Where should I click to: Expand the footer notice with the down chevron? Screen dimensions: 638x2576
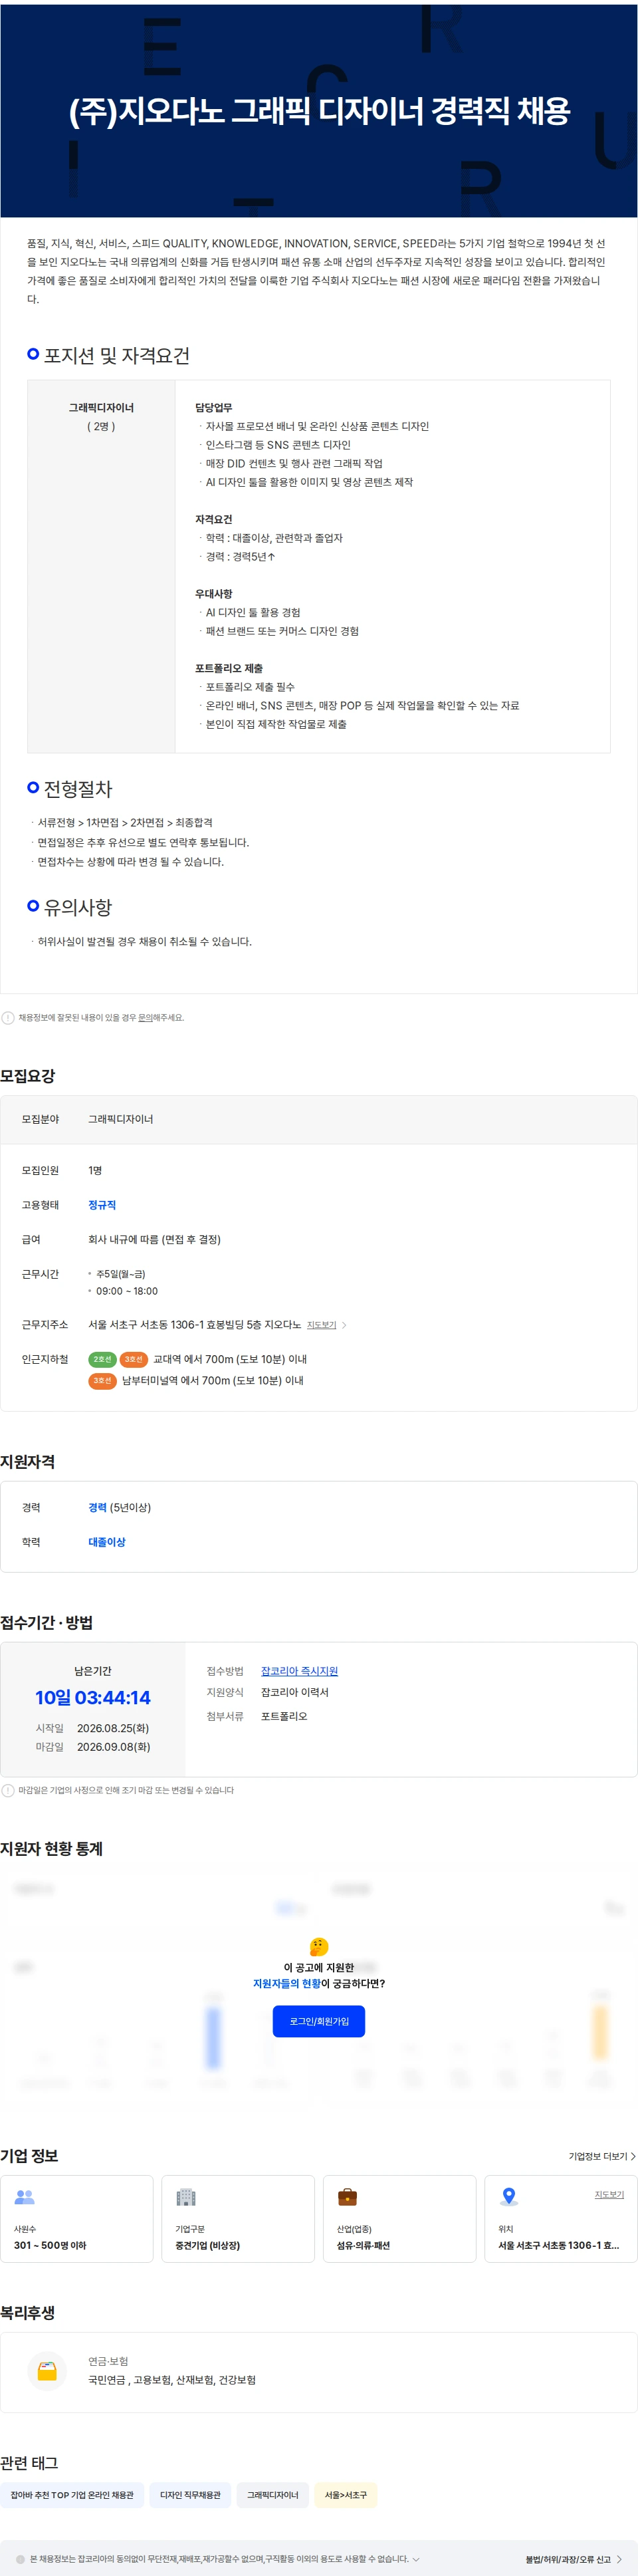point(416,2560)
